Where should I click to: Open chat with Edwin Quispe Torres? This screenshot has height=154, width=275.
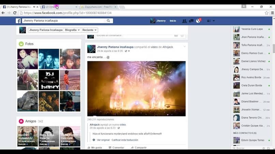point(252,140)
